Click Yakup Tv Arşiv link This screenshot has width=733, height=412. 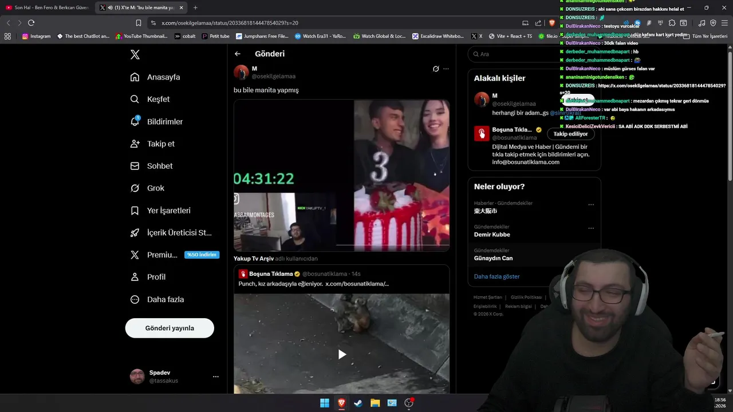(x=254, y=259)
